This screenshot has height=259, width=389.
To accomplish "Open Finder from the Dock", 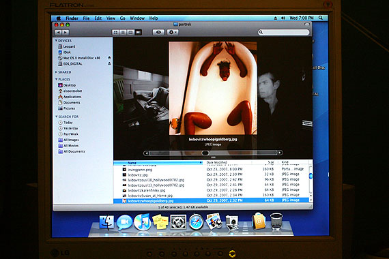I will [x=107, y=222].
